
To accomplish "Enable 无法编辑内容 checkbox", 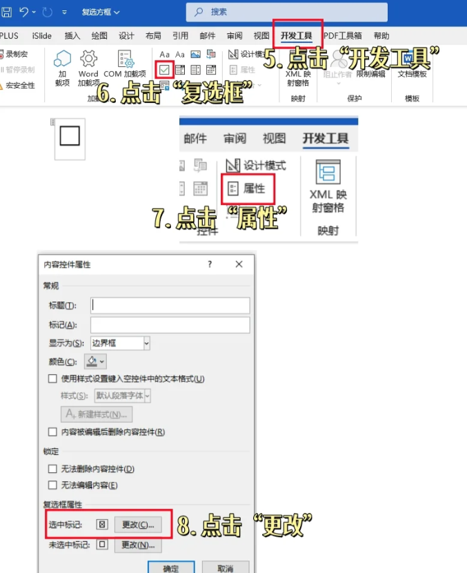I will pyautogui.click(x=52, y=485).
